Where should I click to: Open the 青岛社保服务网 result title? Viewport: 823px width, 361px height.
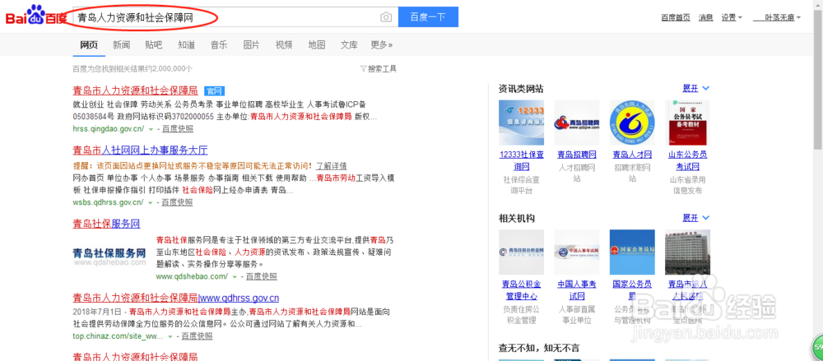click(106, 224)
